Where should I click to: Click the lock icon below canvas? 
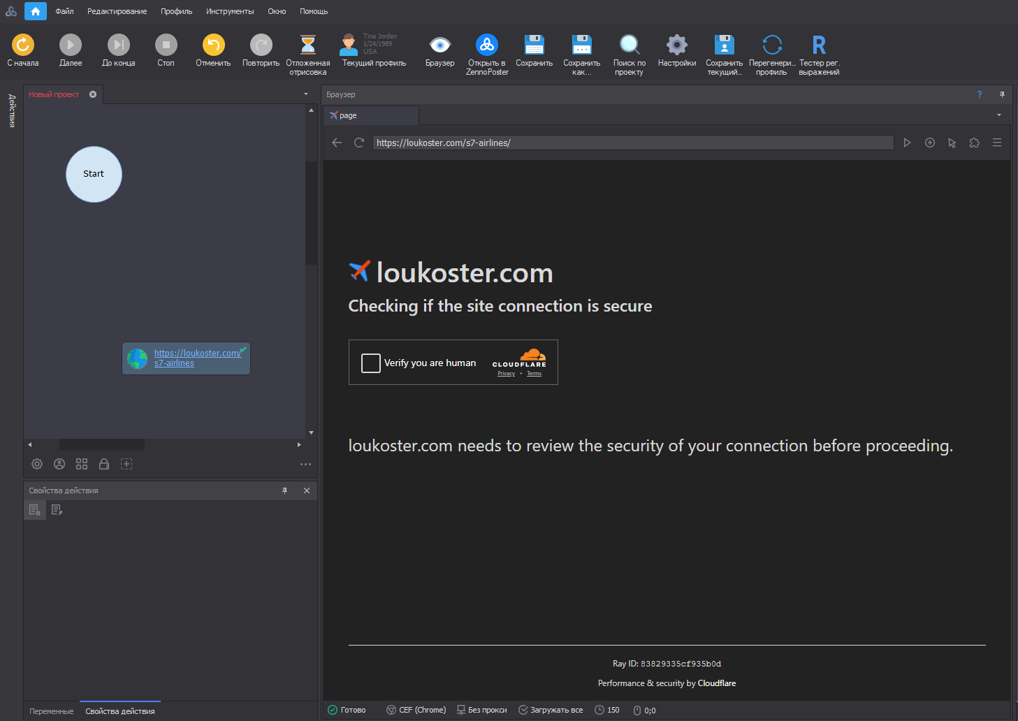104,464
